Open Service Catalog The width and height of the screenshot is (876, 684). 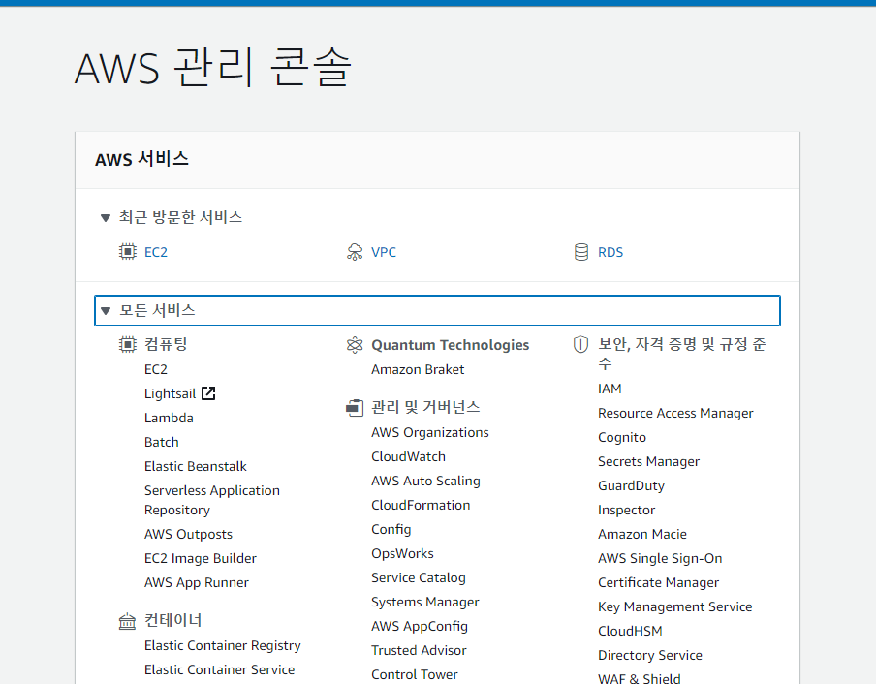[419, 577]
